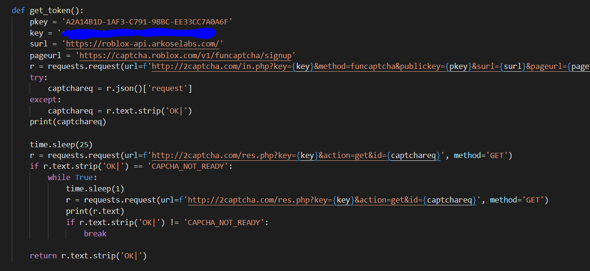Click the 'try:' keyword
590x271 pixels.
(x=39, y=77)
